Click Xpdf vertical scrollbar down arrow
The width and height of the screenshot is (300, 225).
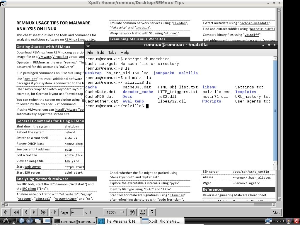[x=279, y=199]
